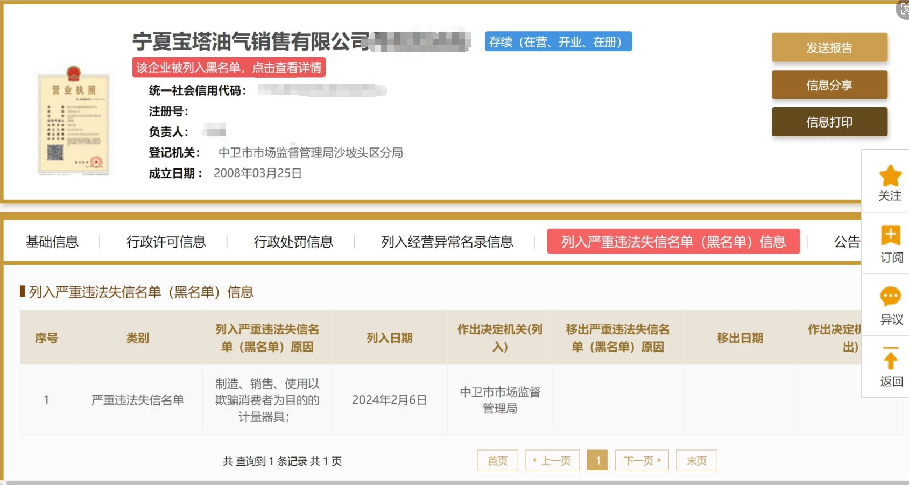909x485 pixels.
Task: Switch to the 列入经营异常名录信息 tab
Action: pyautogui.click(x=447, y=242)
